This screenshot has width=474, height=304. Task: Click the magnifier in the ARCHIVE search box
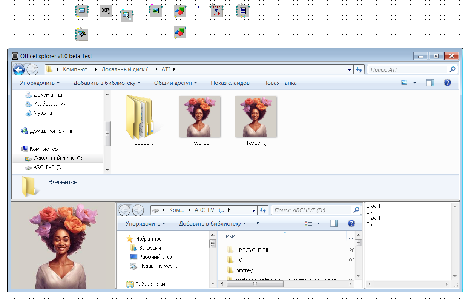[x=356, y=210]
